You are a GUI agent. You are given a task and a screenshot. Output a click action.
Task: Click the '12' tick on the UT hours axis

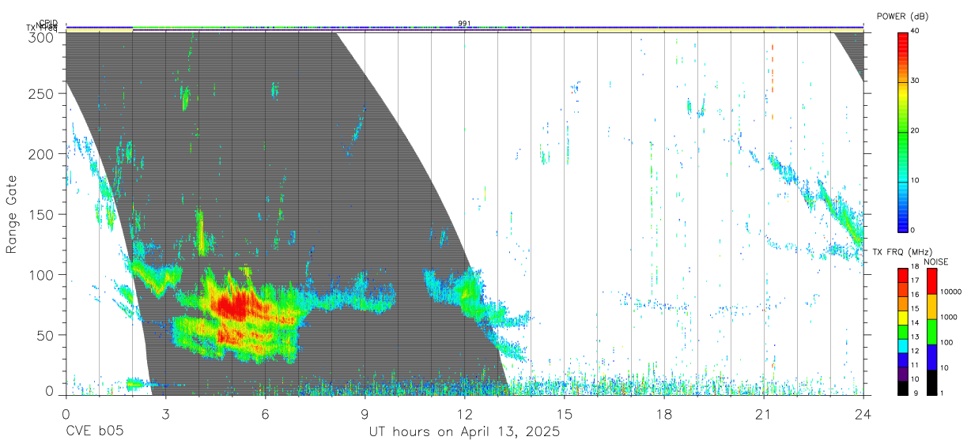465,414
